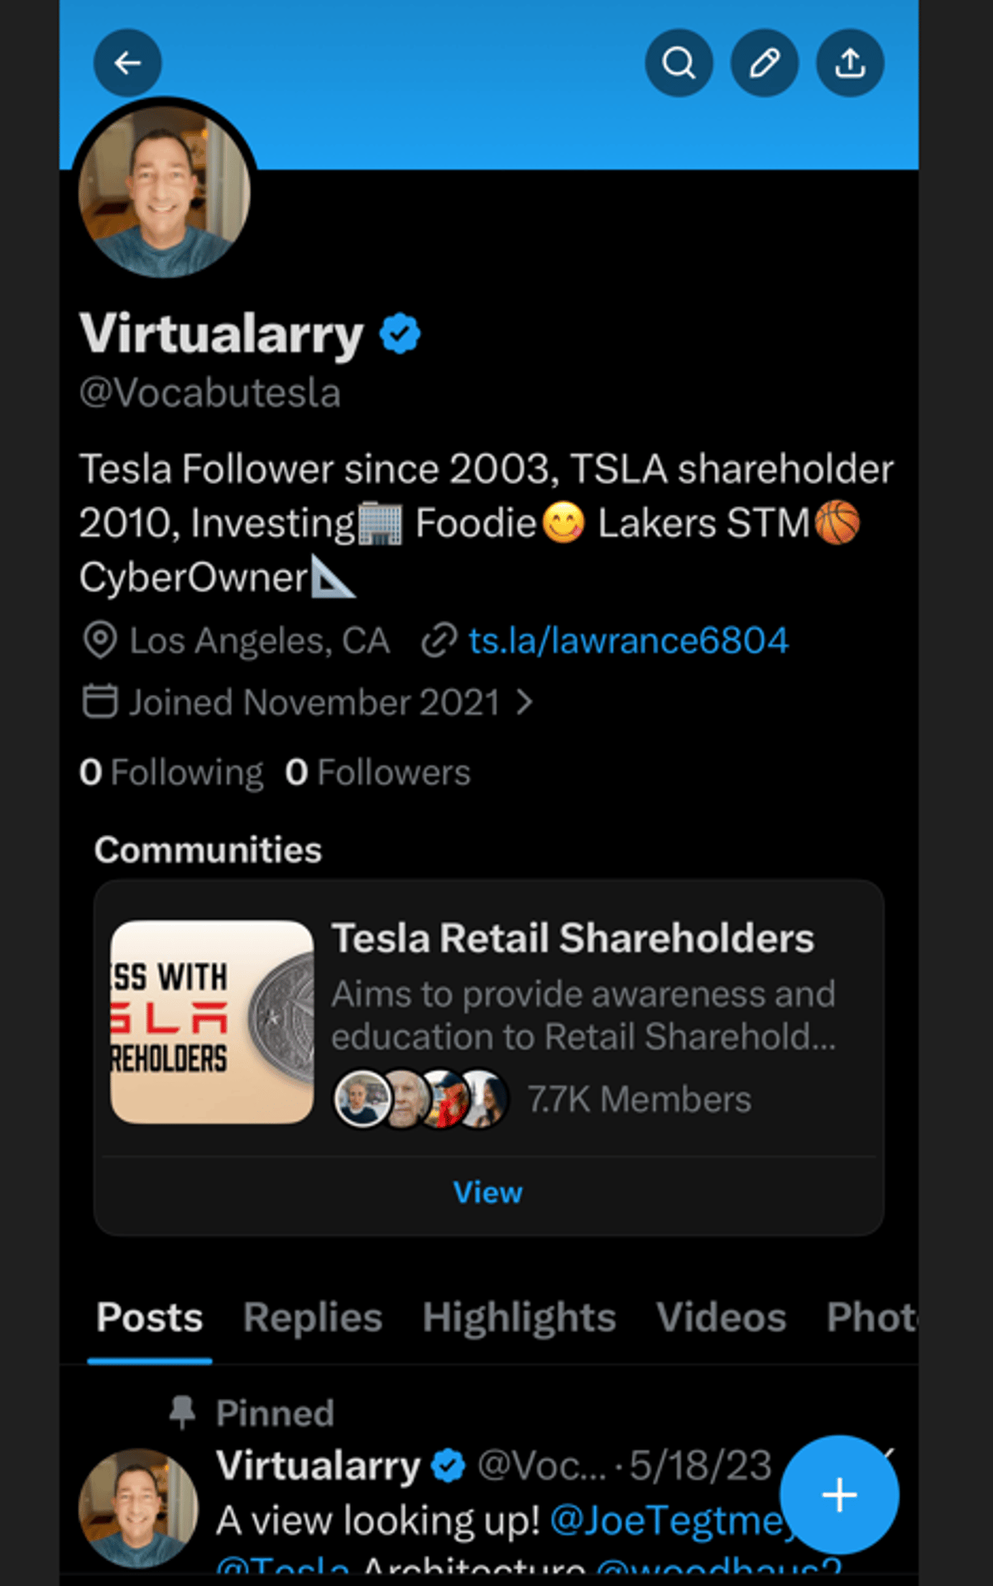Screen dimensions: 993x1586
Task: Tap the back arrow button
Action: 127,63
